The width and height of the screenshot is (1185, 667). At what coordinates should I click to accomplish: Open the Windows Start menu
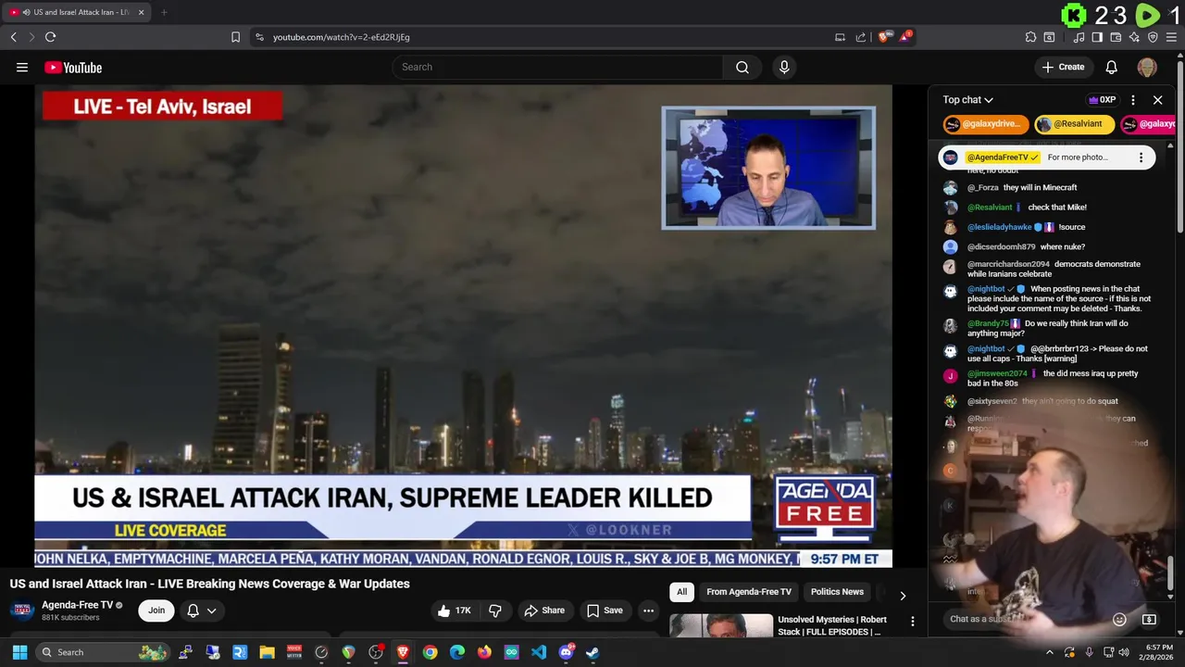(x=19, y=652)
